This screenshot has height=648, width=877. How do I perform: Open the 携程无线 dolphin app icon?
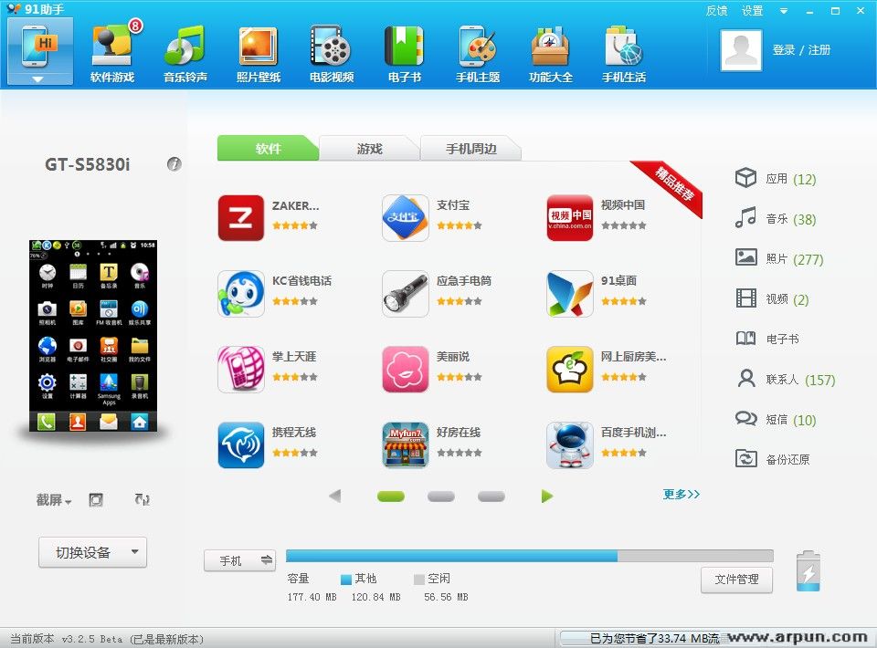(x=240, y=445)
